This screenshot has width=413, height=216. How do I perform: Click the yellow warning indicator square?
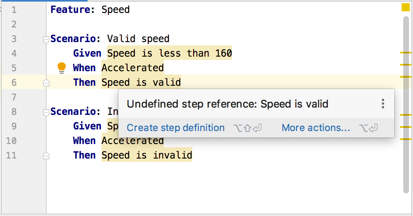click(405, 7)
